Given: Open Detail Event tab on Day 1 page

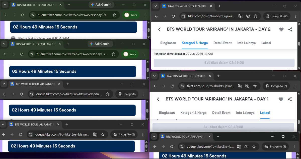Looking at the screenshot, I should [x=221, y=113].
